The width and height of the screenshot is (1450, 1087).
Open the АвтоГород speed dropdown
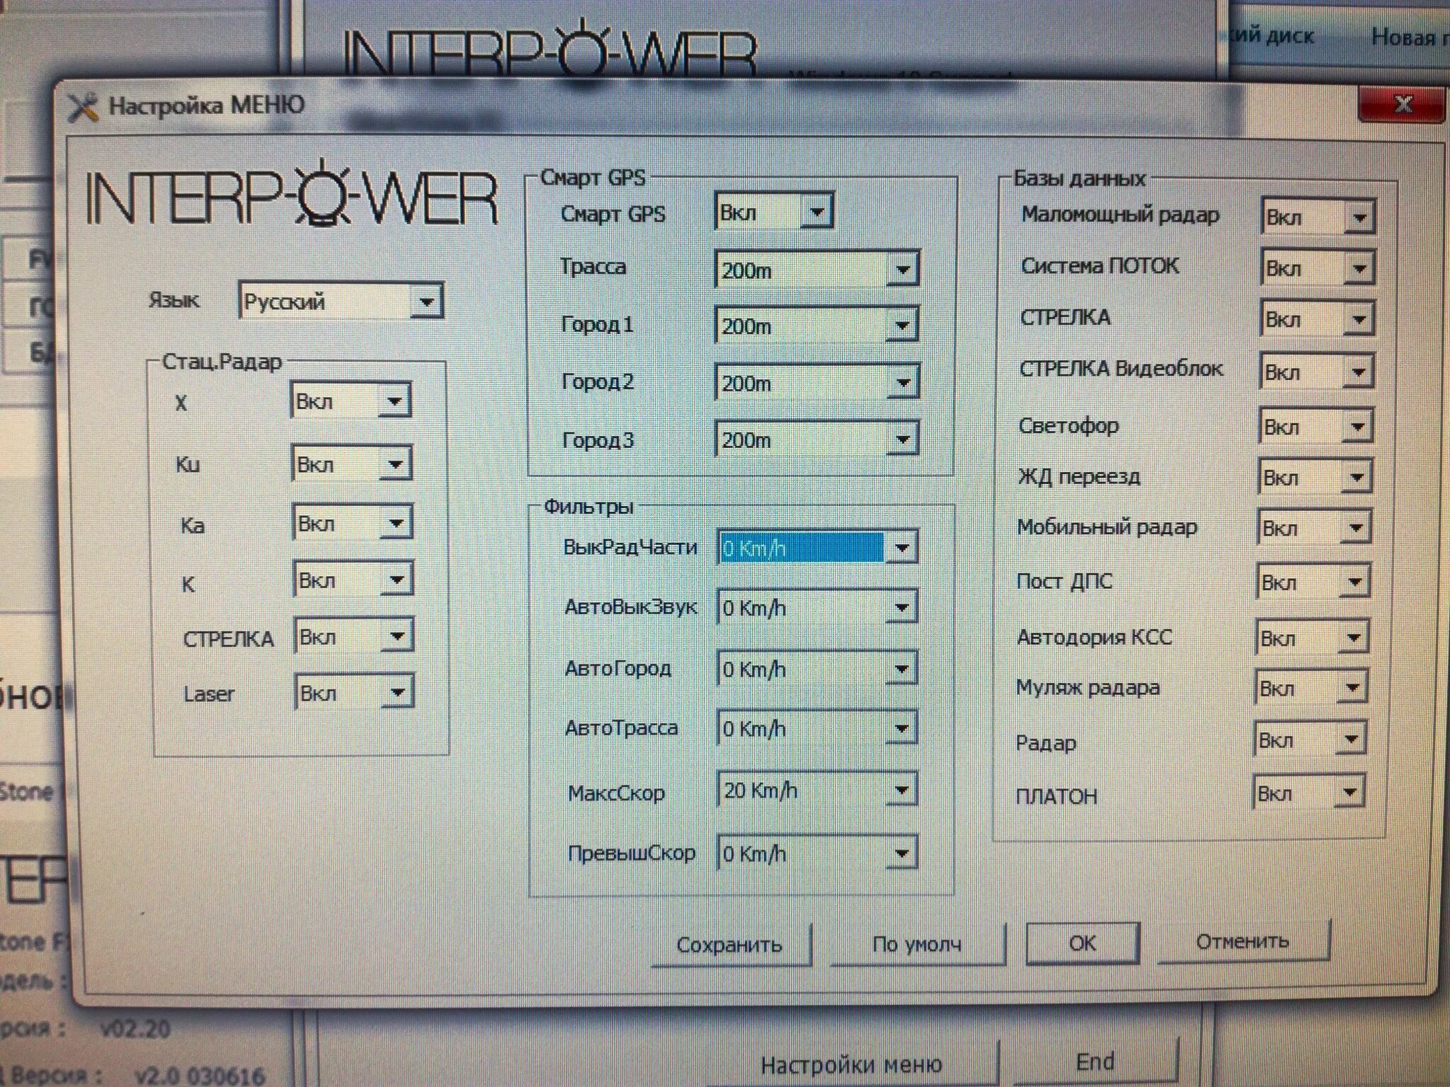tap(818, 669)
